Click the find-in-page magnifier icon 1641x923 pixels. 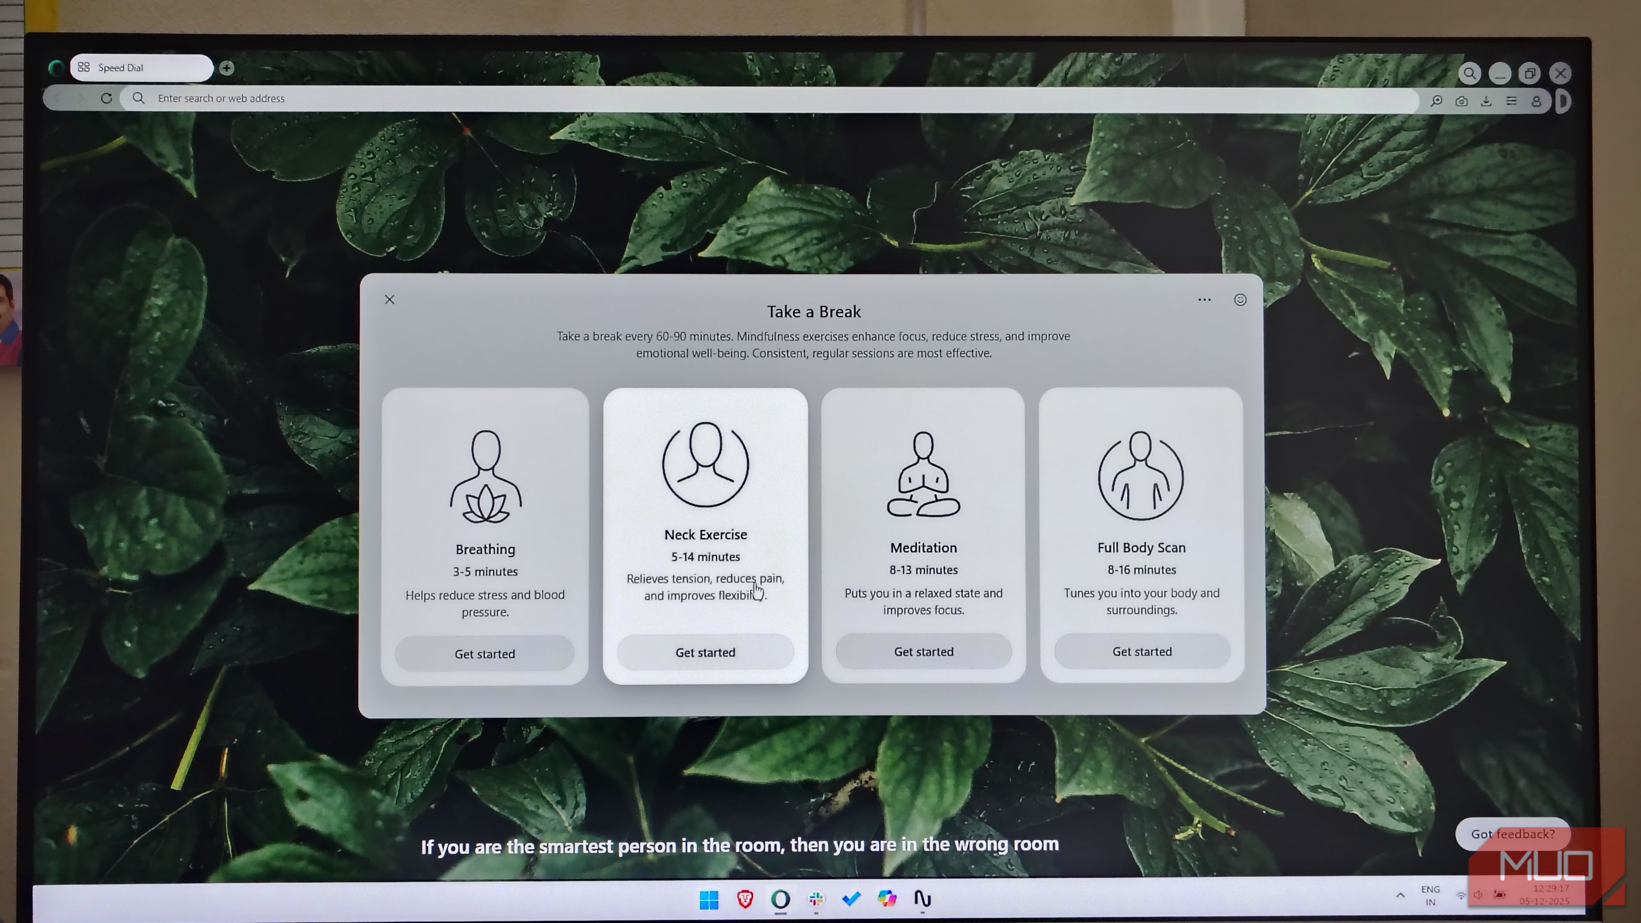pyautogui.click(x=1437, y=101)
